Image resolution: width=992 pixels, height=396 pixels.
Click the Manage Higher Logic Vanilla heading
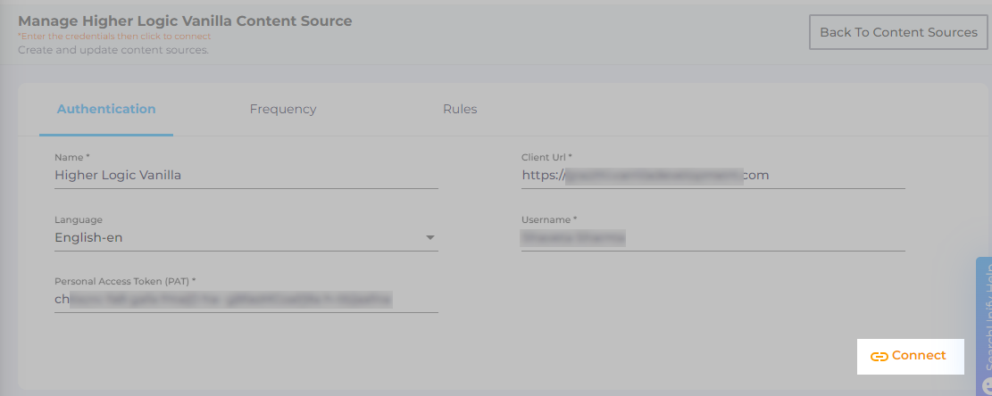pos(185,21)
